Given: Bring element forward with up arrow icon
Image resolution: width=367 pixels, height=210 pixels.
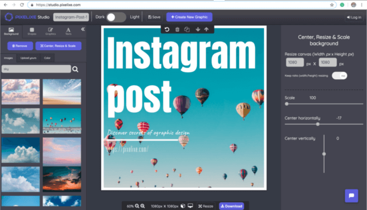Looking at the screenshot, I should (206, 30).
